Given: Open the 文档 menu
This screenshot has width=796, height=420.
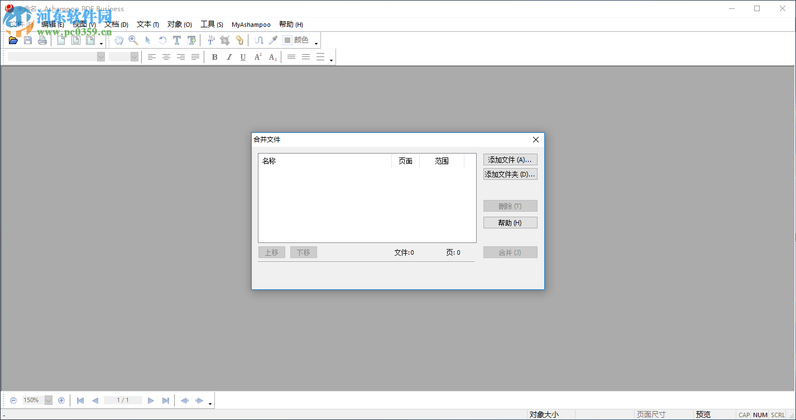Looking at the screenshot, I should pyautogui.click(x=116, y=24).
